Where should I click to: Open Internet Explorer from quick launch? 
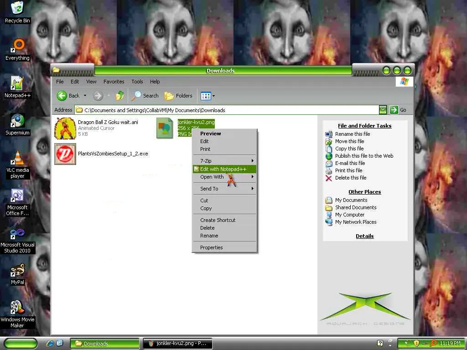click(50, 343)
